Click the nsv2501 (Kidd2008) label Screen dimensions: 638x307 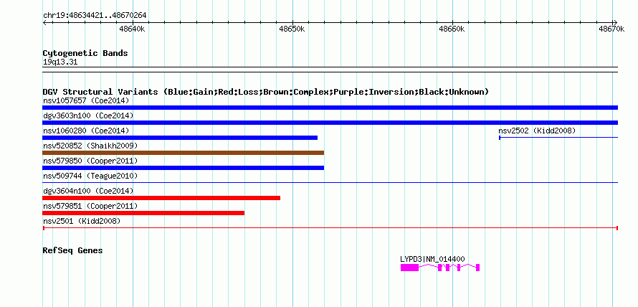[x=82, y=221]
